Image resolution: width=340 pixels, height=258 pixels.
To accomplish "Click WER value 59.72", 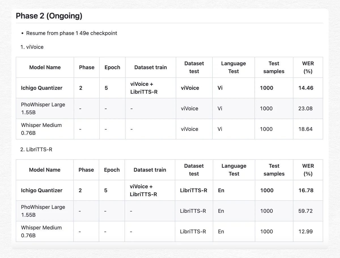I will 305,211.
